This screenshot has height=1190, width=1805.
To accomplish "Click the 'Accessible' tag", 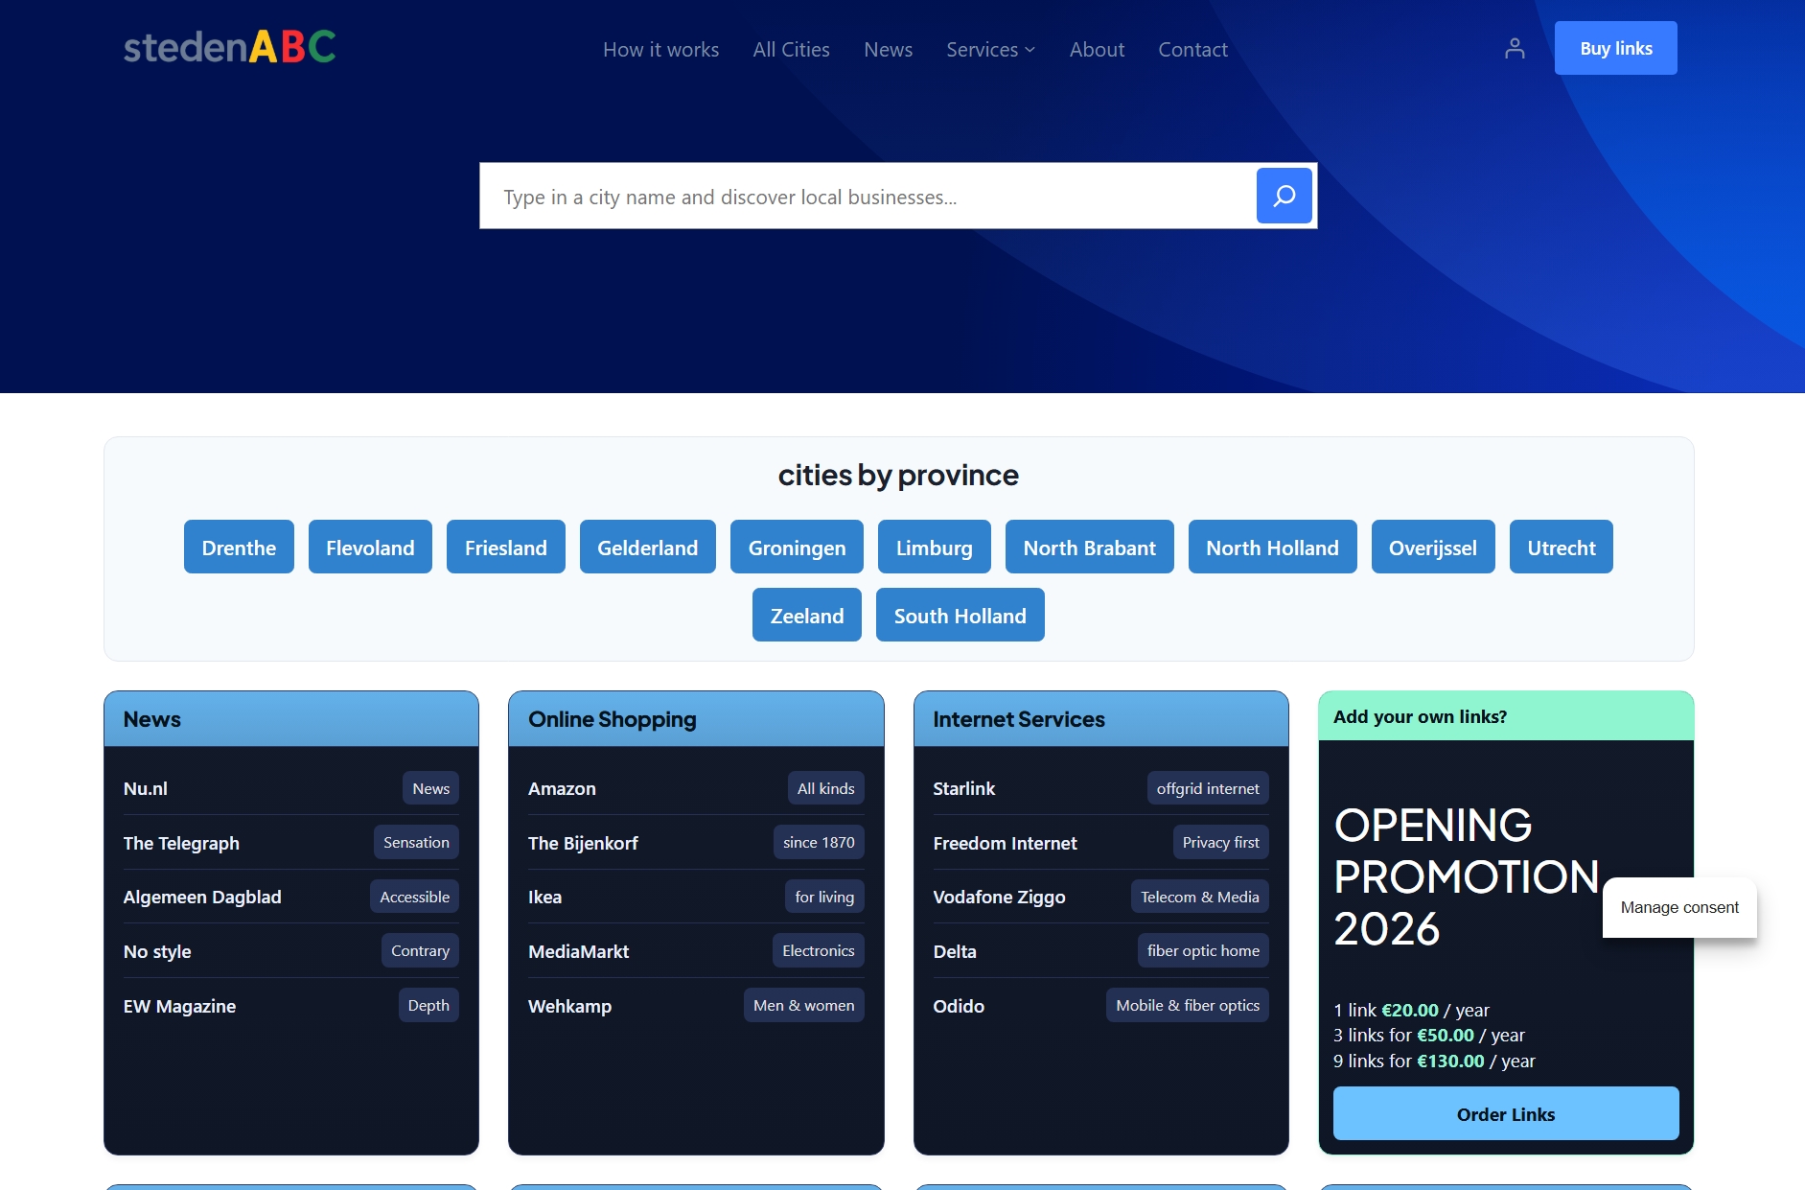I will (x=414, y=897).
